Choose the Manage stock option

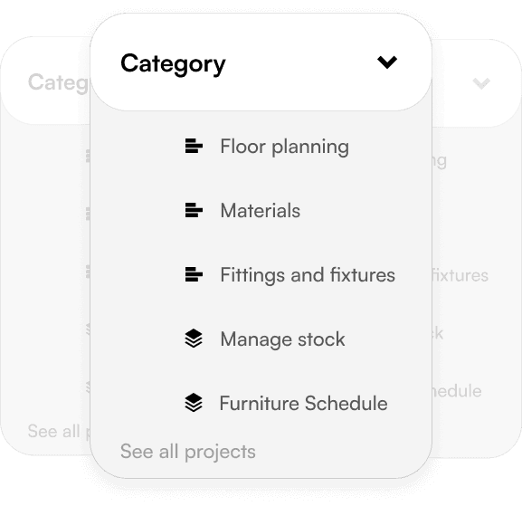click(282, 339)
